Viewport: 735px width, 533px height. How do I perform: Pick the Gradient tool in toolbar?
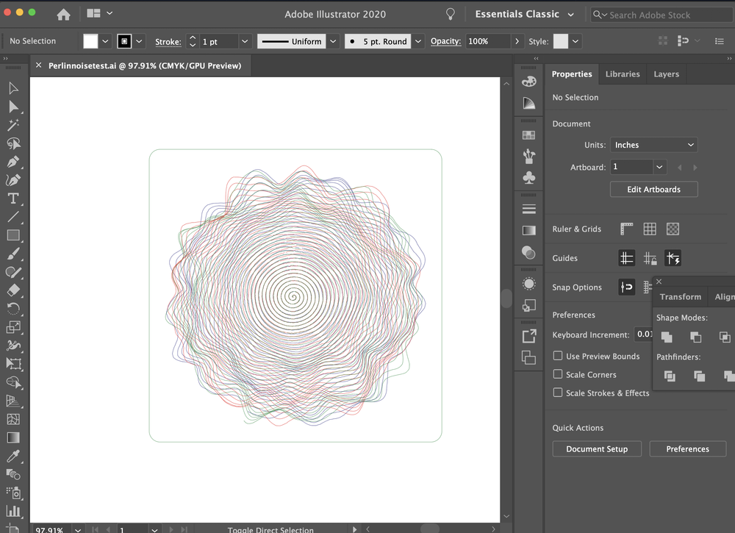pos(13,437)
